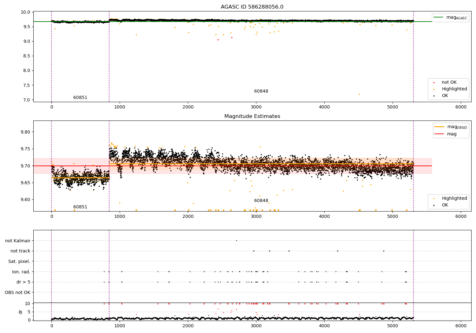Click obsid label 60851 in Magnitude Estimates plot
The height and width of the screenshot is (333, 476).
pos(80,207)
